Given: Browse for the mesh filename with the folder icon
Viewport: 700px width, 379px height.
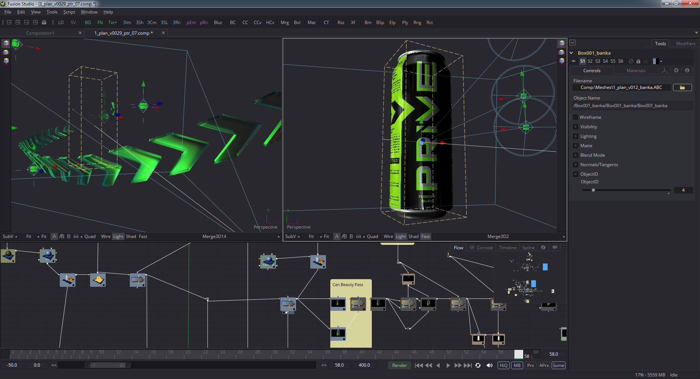Looking at the screenshot, I should pos(682,87).
